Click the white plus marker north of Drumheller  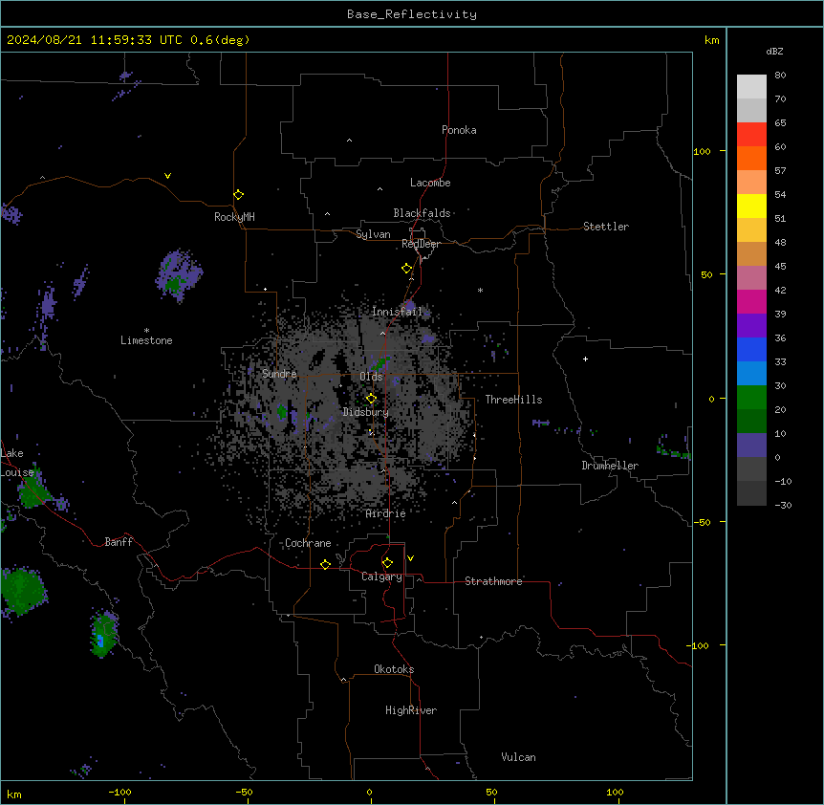585,359
